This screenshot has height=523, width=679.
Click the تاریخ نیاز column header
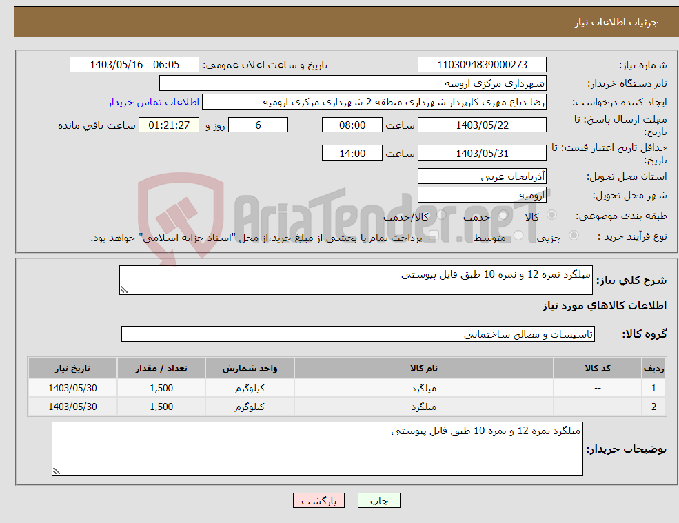tap(73, 369)
